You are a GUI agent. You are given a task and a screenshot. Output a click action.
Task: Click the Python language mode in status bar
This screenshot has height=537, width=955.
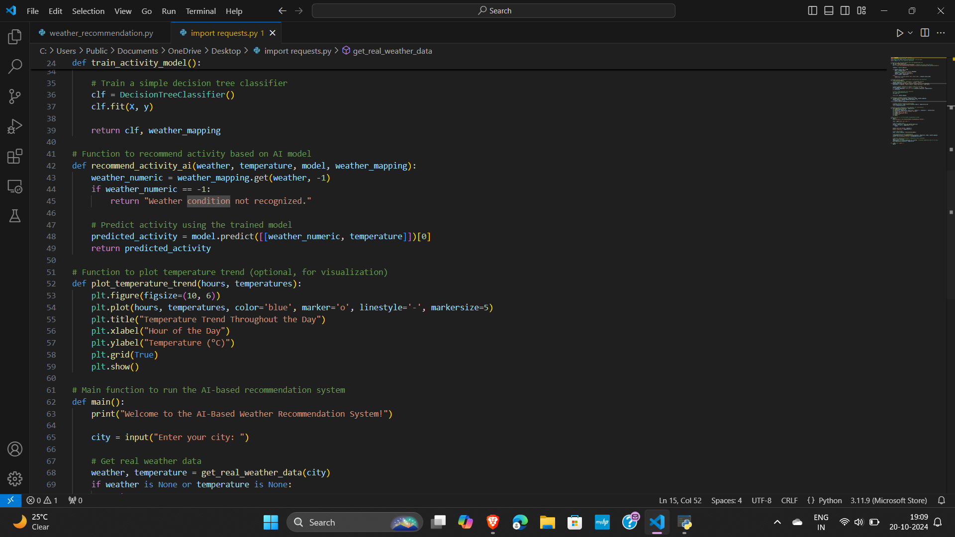pyautogui.click(x=830, y=500)
